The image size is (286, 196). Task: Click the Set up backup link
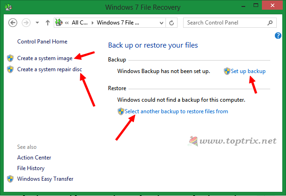248,71
